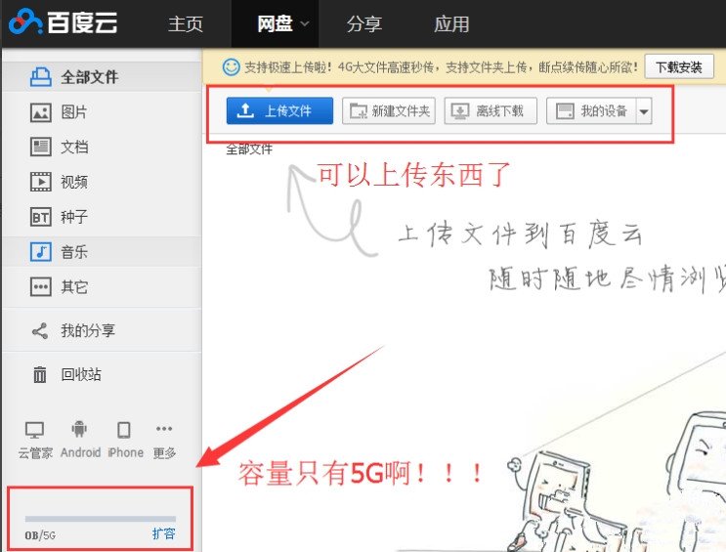
Task: Click the 视频 label in sidebar
Action: pyautogui.click(x=74, y=182)
